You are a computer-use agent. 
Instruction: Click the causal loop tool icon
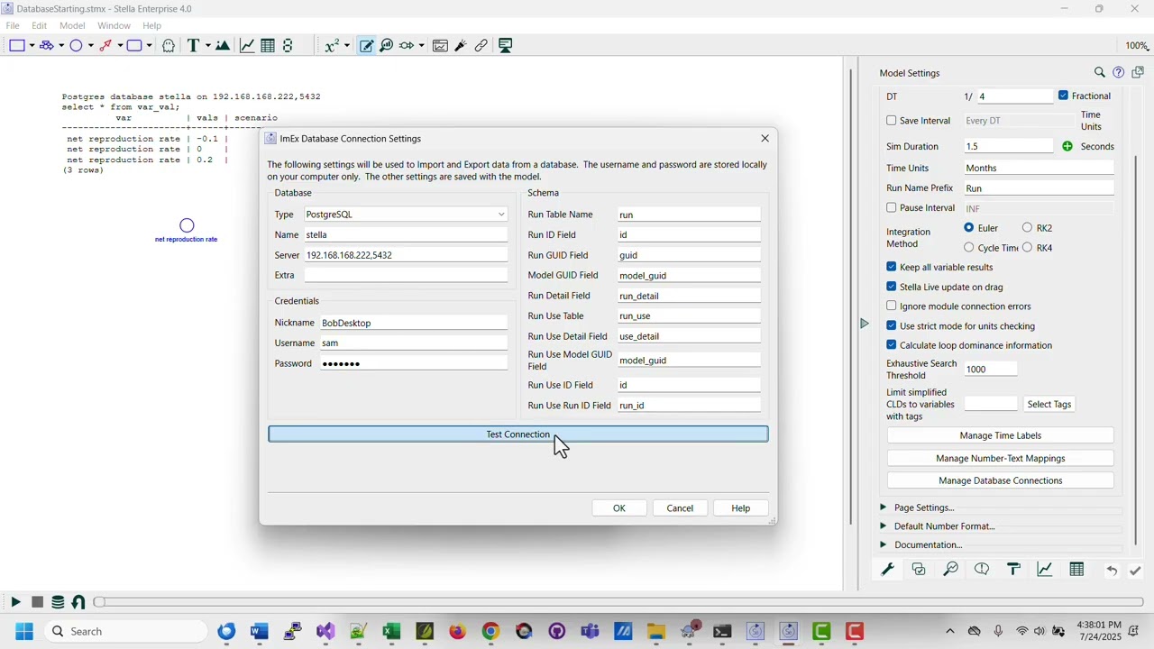pyautogui.click(x=407, y=45)
